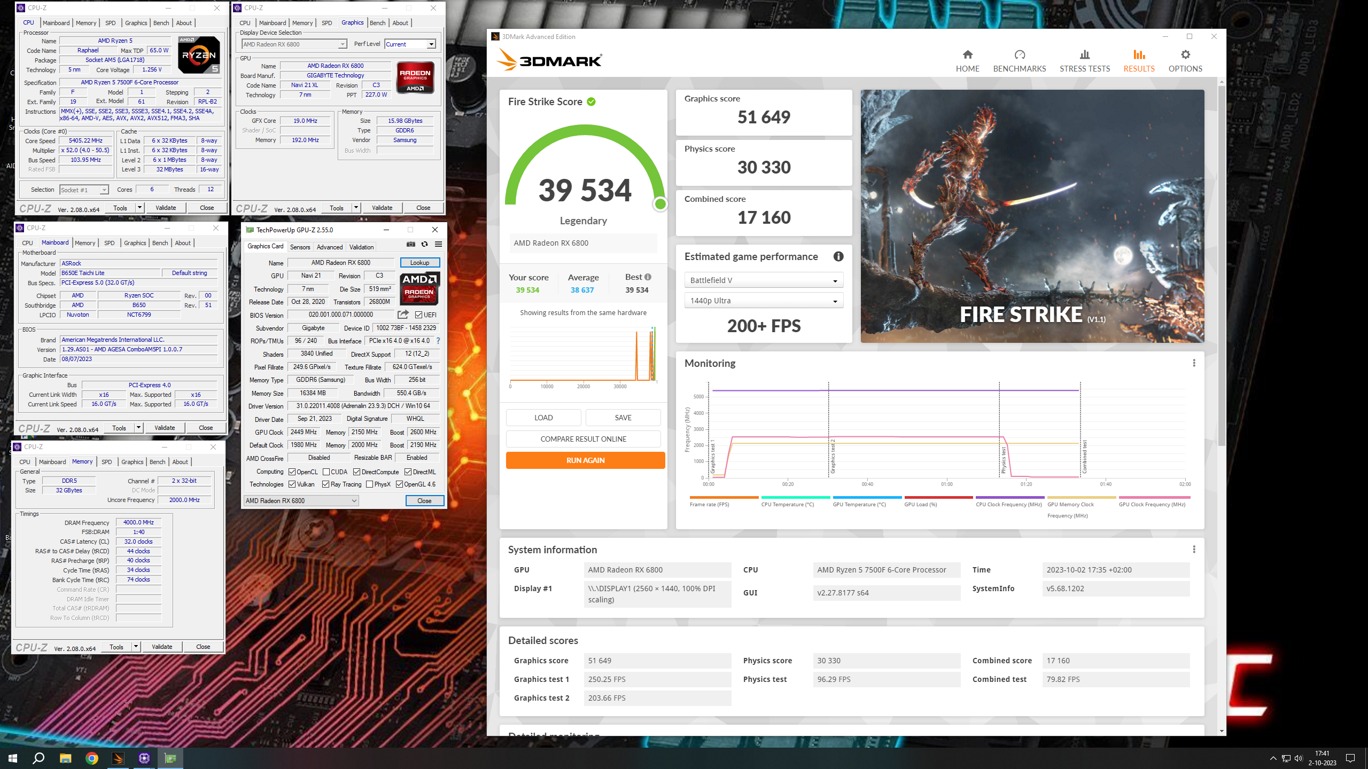Screen dimensions: 1368x769
Task: Open 3DMark from the taskbar
Action: 118,758
